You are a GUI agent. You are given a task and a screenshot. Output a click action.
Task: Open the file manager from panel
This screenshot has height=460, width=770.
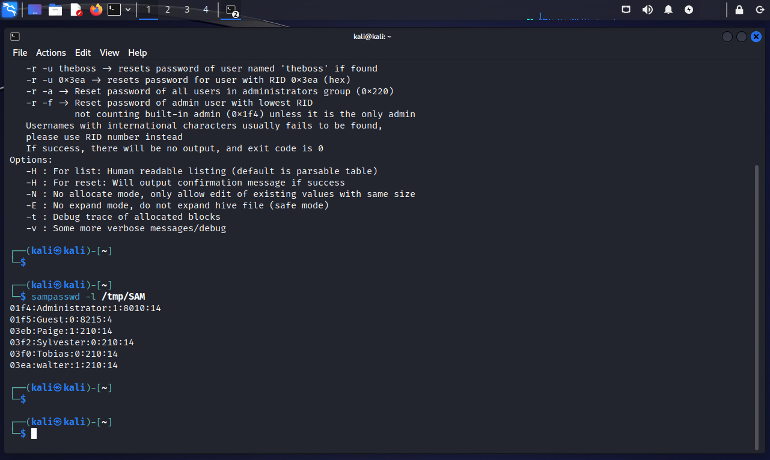(x=55, y=10)
